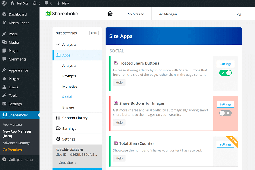Enable Share Buttons for Images toggle
This screenshot has width=255, height=170.
click(x=225, y=113)
